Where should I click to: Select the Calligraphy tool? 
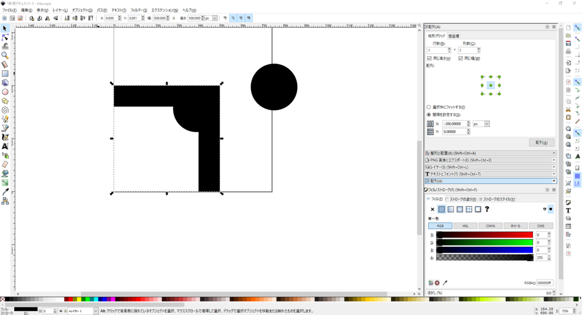point(5,137)
